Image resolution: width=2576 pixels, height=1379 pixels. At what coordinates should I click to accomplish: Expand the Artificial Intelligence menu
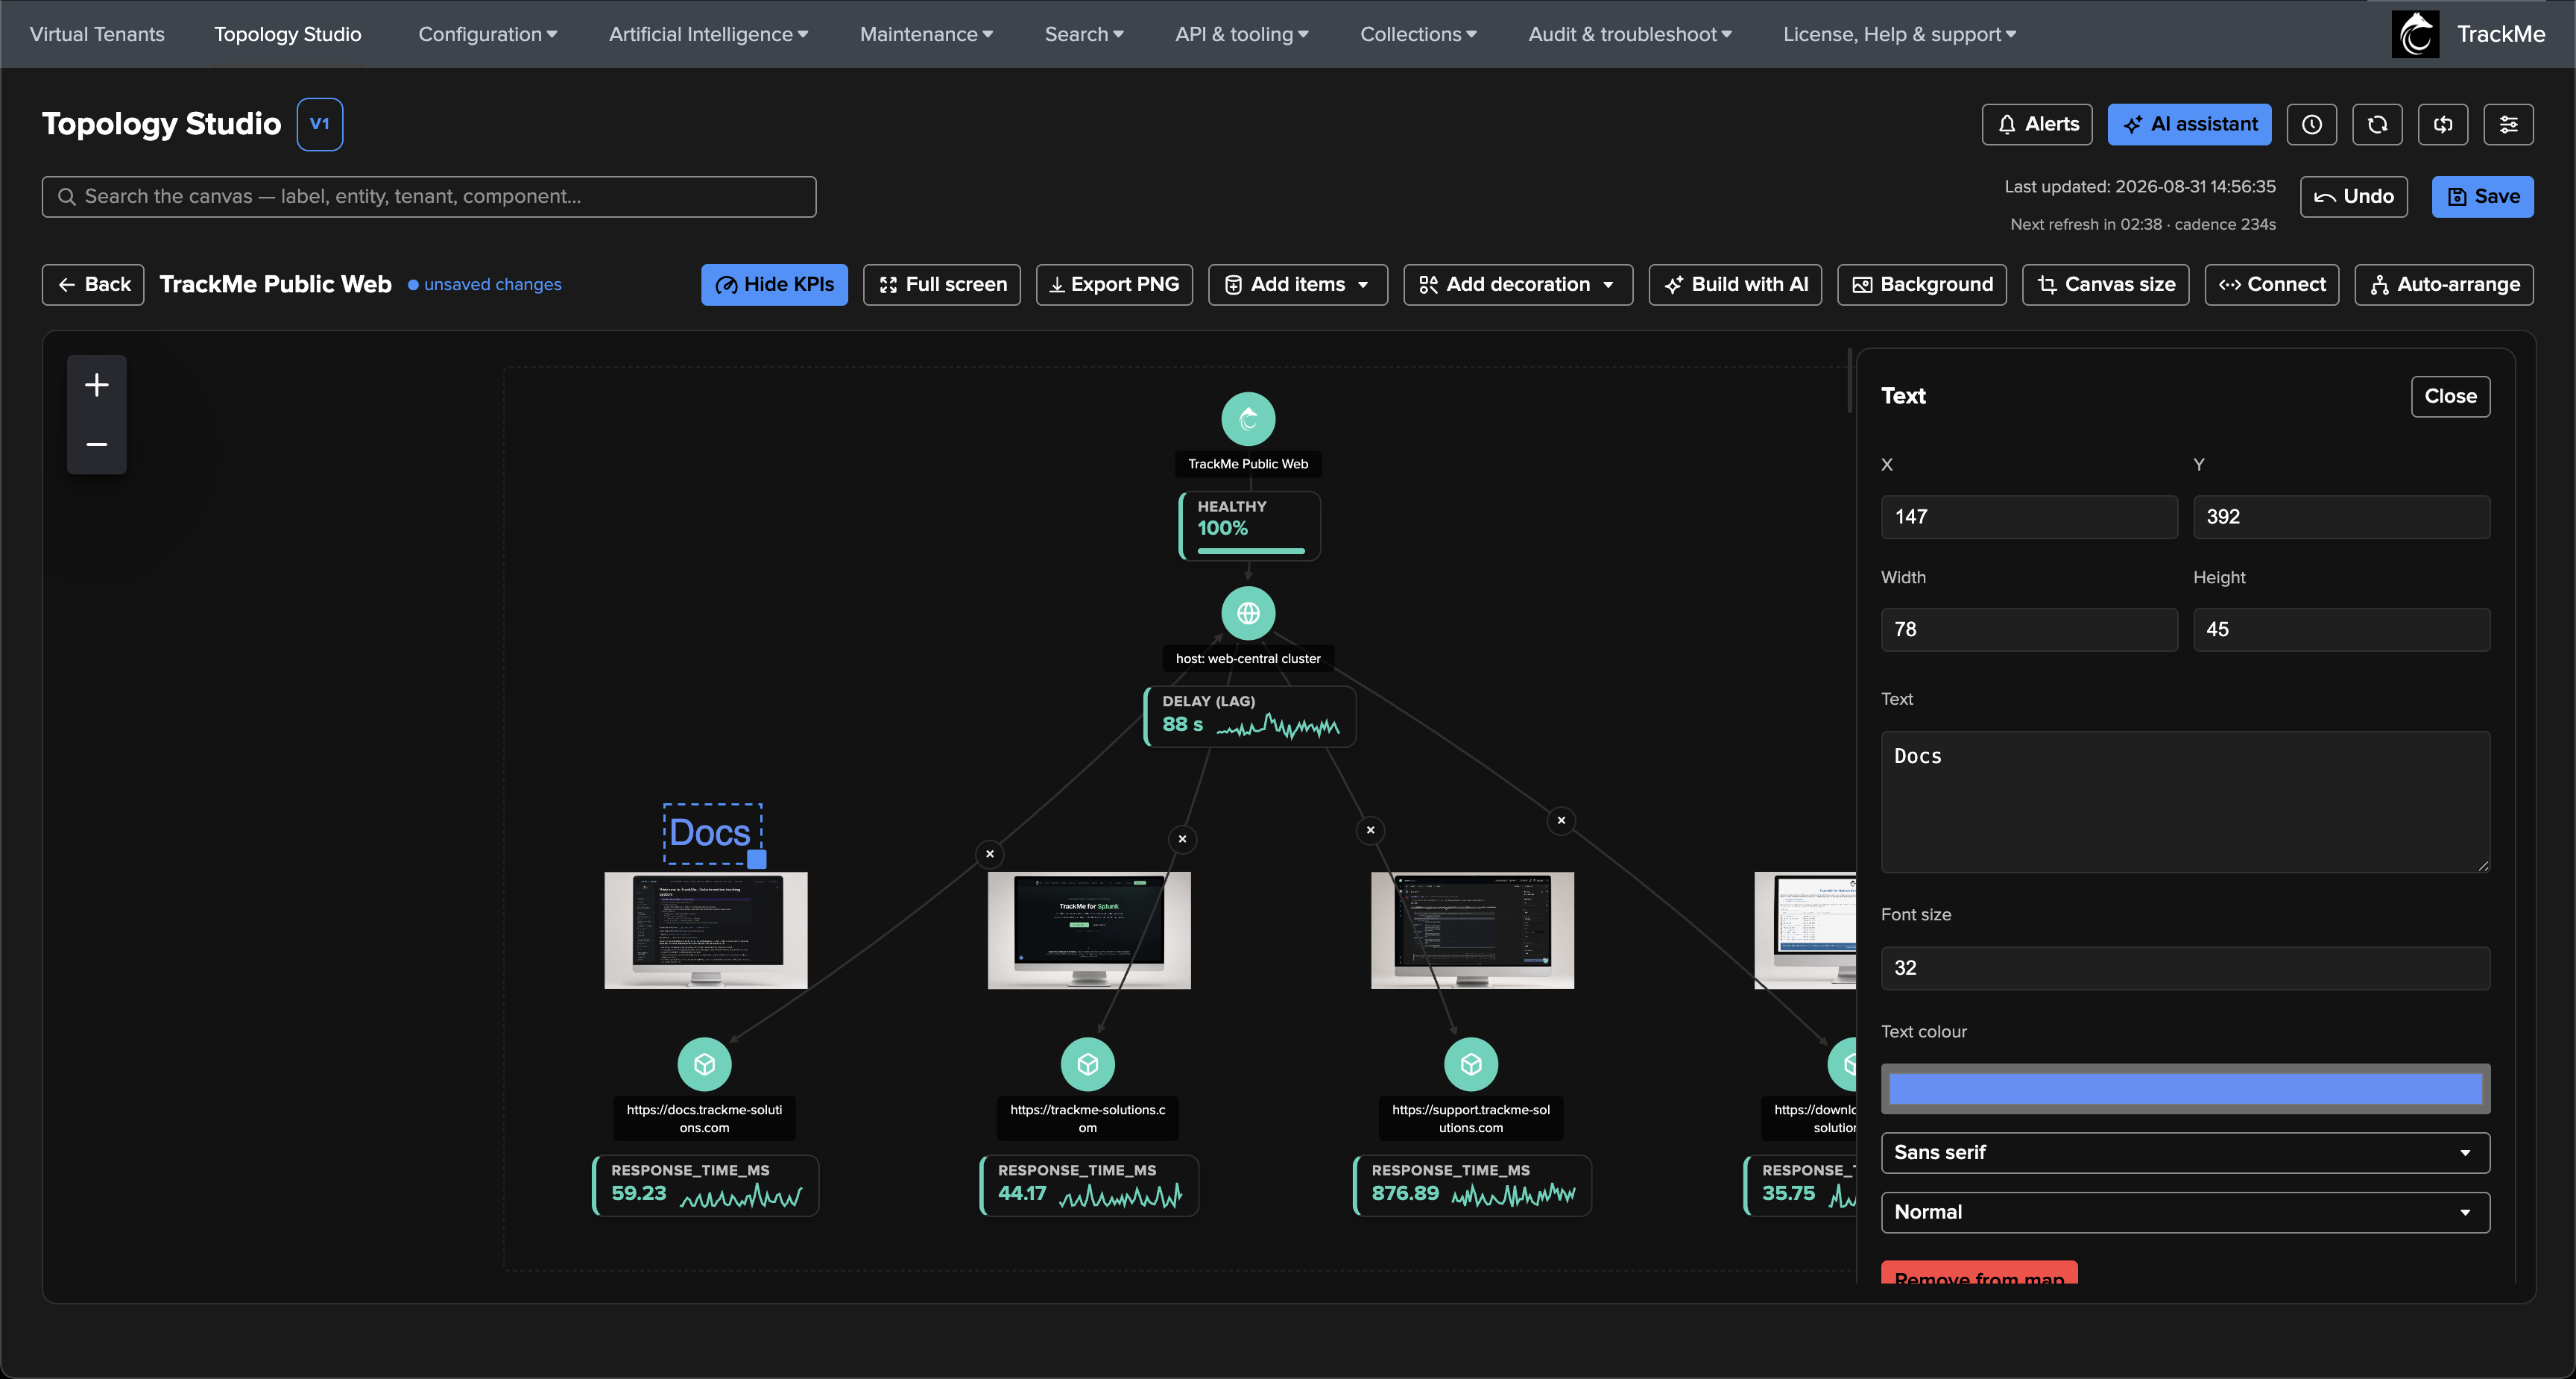pos(708,34)
